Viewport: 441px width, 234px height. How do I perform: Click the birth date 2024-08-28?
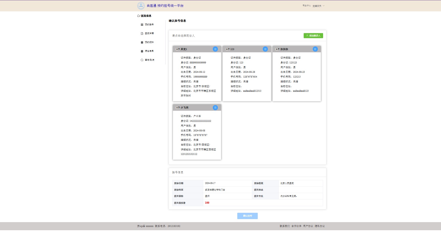click(249, 72)
